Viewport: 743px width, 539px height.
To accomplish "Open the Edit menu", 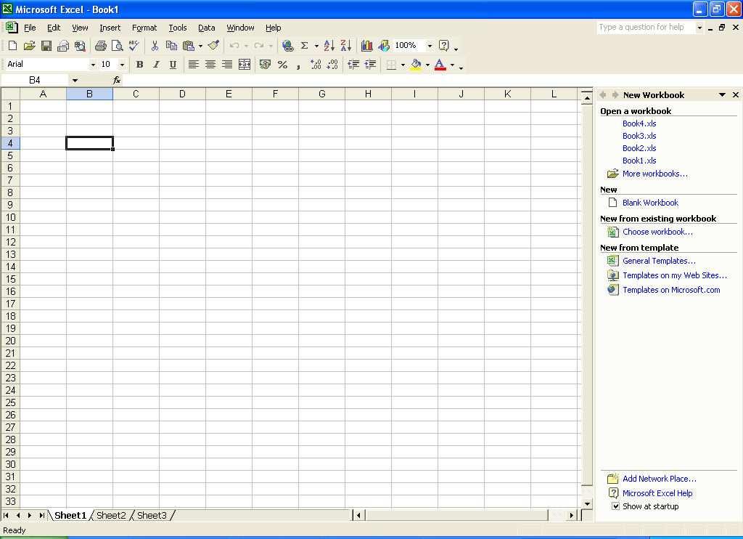I will (x=54, y=28).
